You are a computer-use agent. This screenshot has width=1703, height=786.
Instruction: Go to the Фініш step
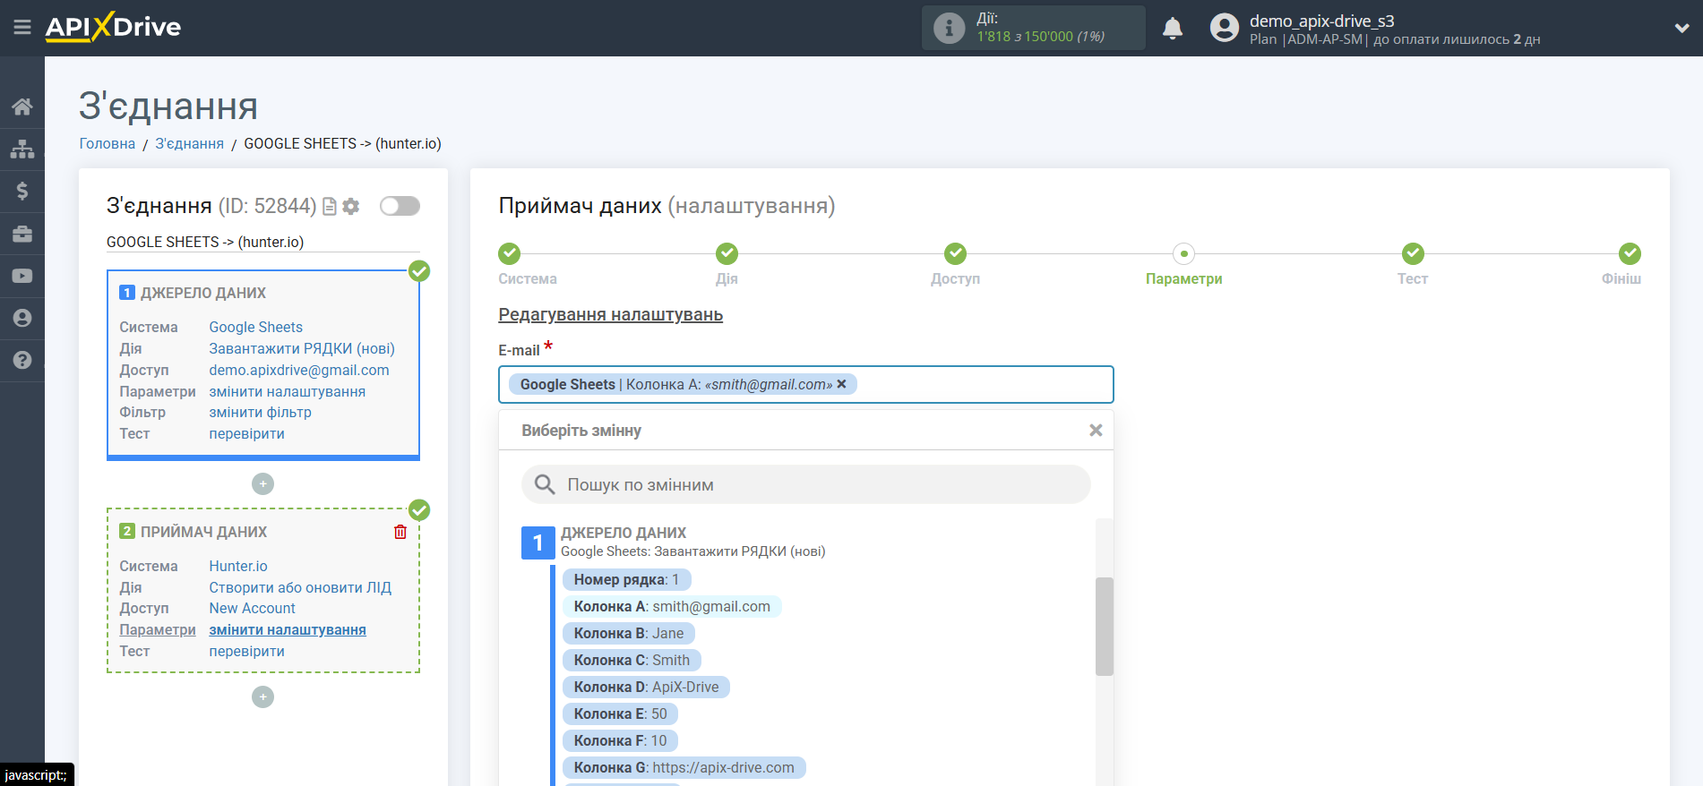coord(1630,254)
